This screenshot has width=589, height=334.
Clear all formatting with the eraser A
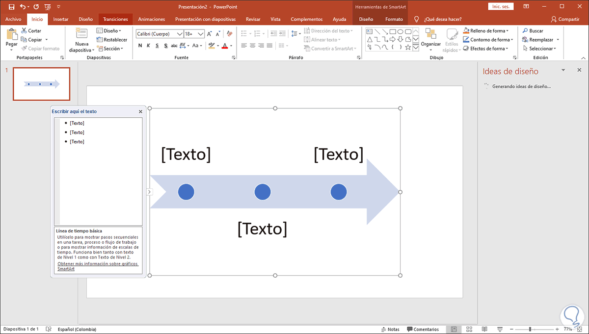pos(229,34)
